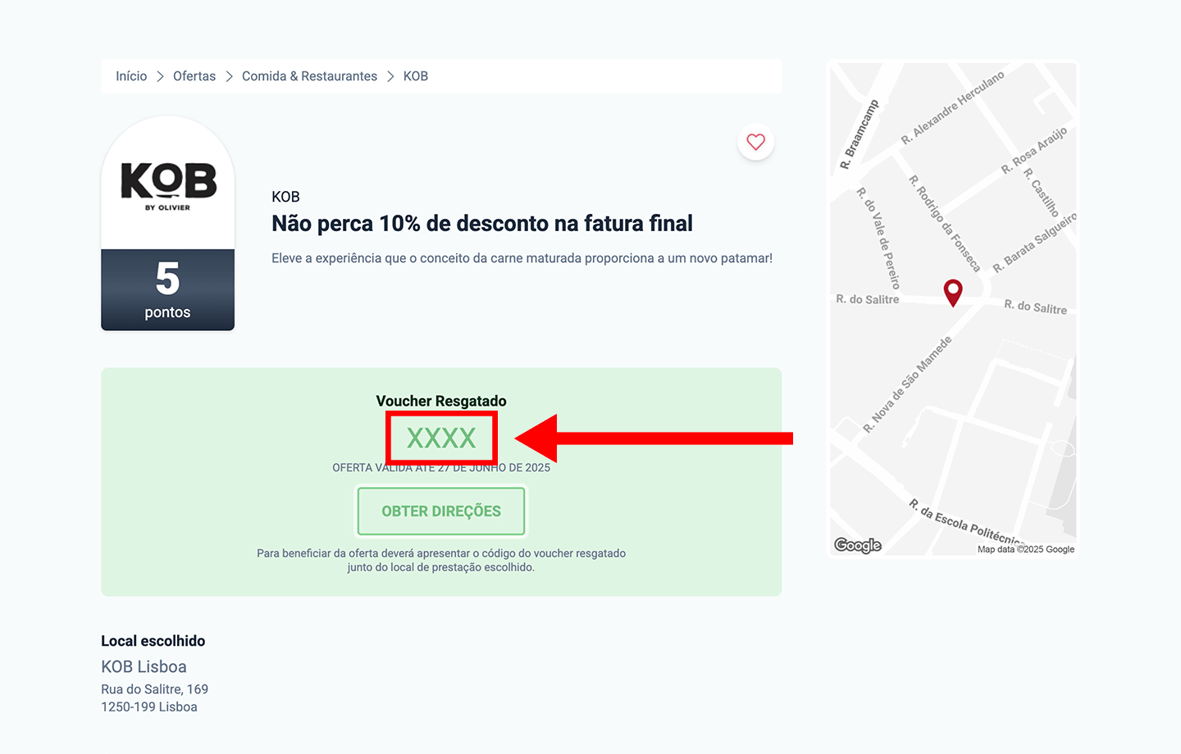Screen dimensions: 1181x754
Task: Select the red map pin marker
Action: coord(953,293)
